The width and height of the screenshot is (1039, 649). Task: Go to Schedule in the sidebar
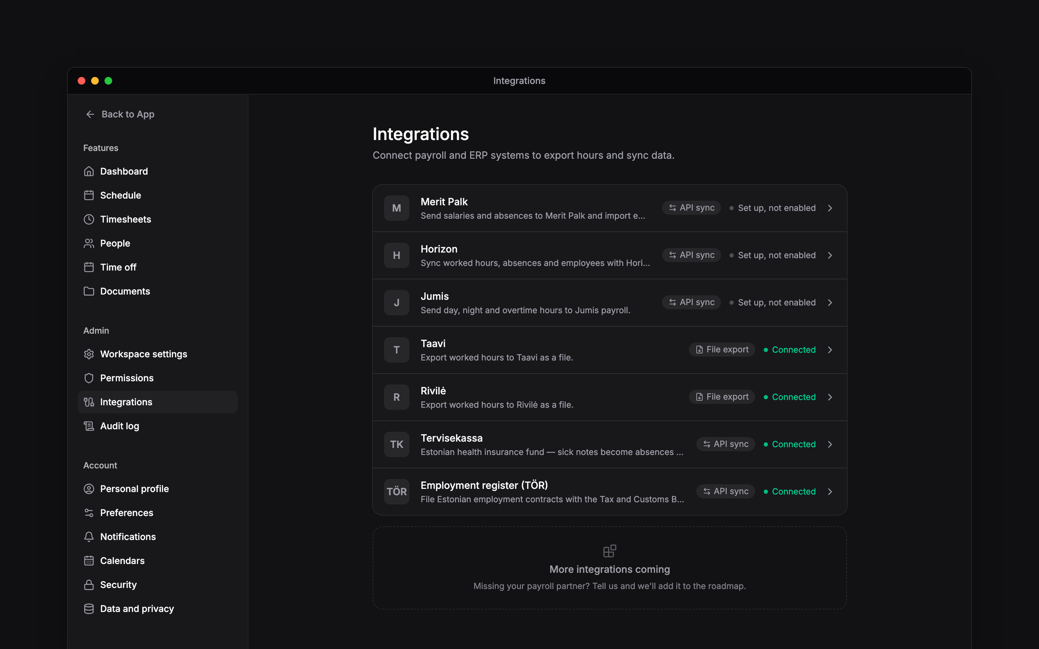pos(157,195)
